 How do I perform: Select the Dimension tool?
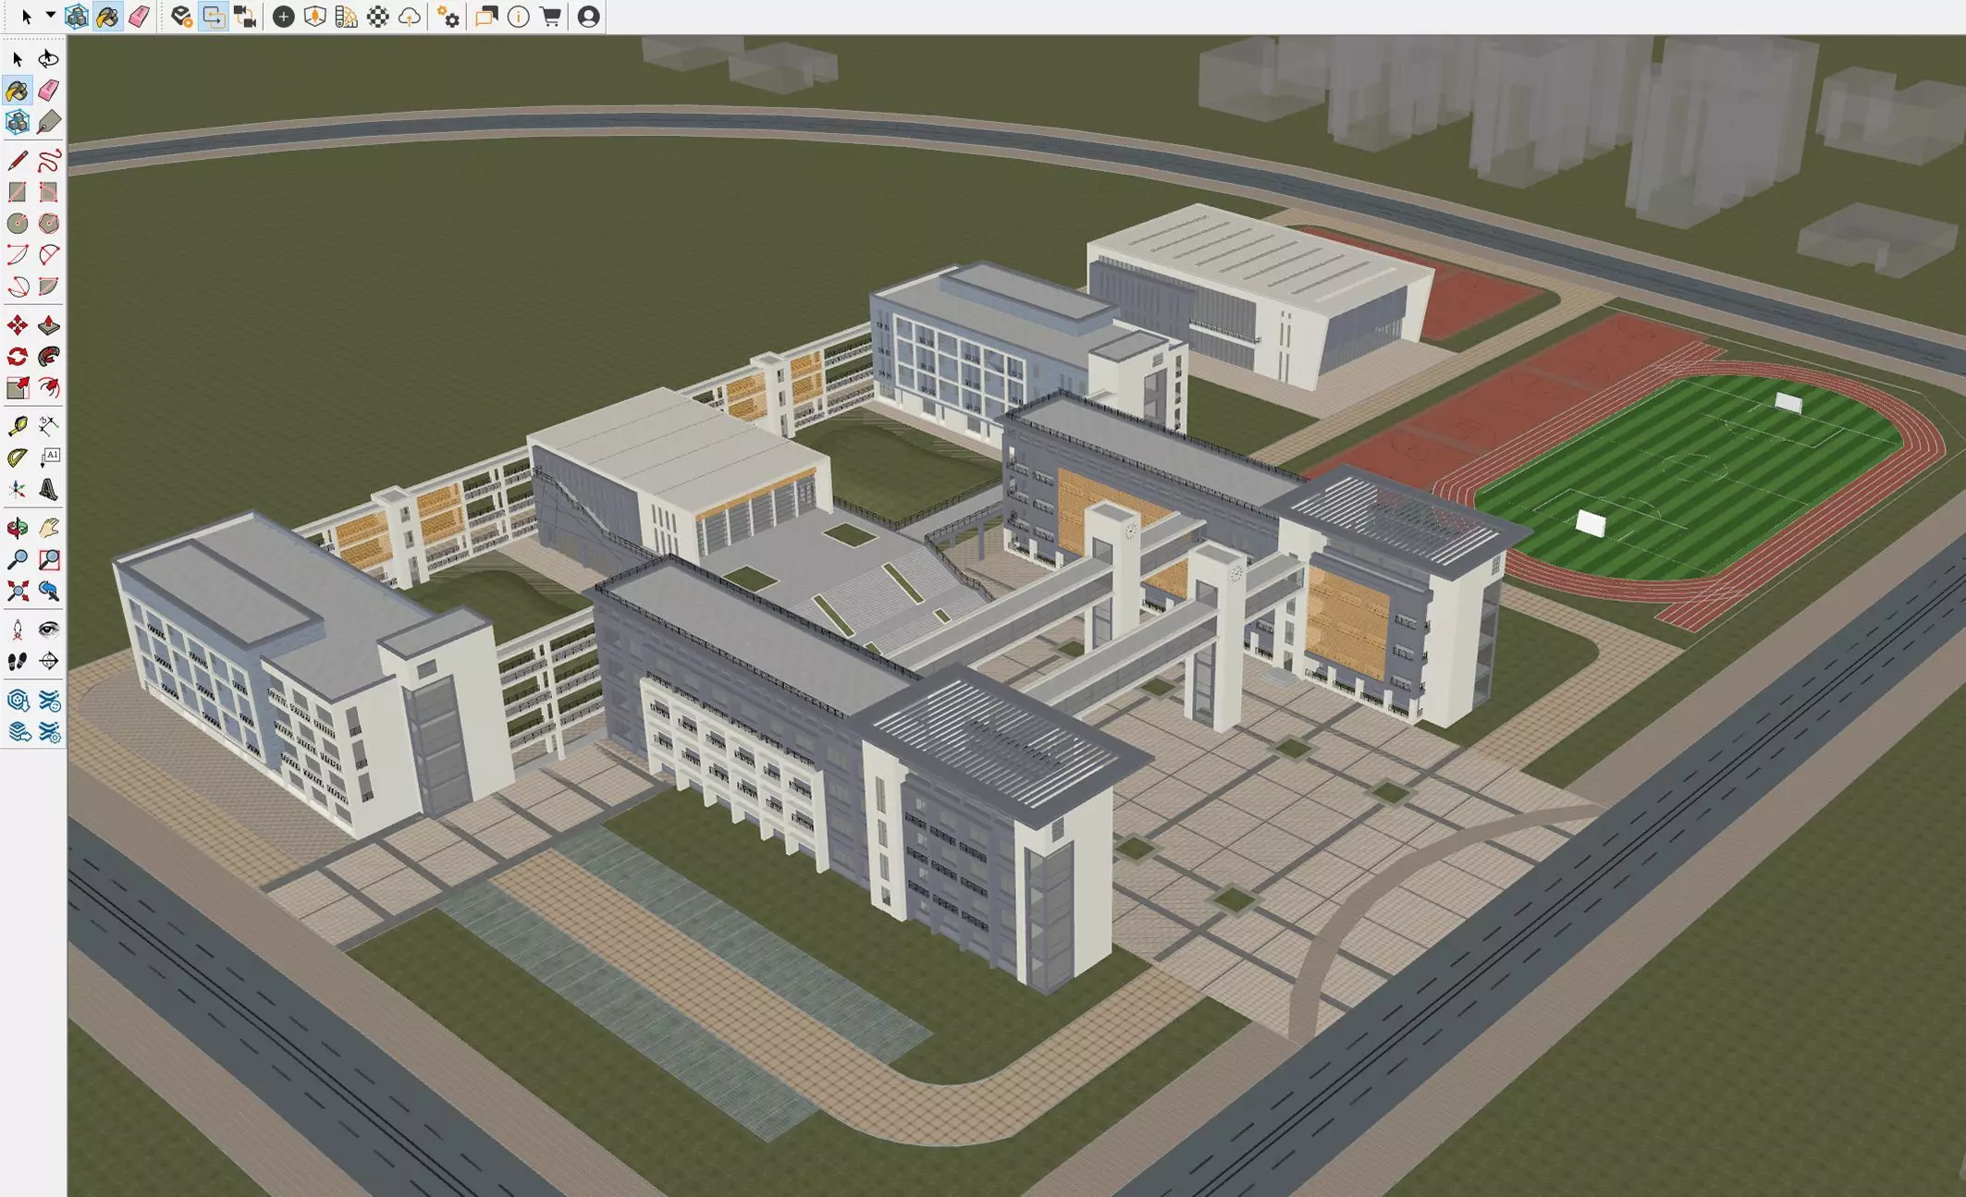48,426
